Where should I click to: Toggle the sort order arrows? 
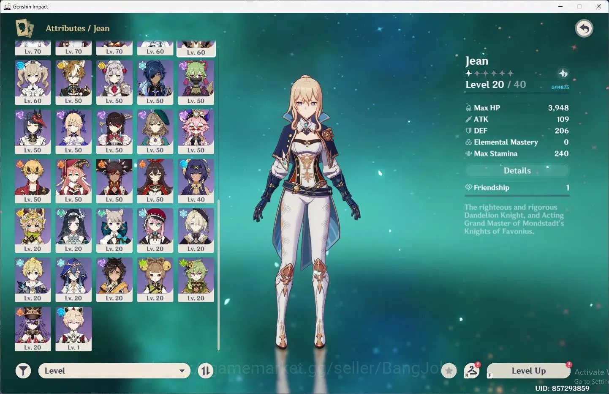tap(205, 371)
